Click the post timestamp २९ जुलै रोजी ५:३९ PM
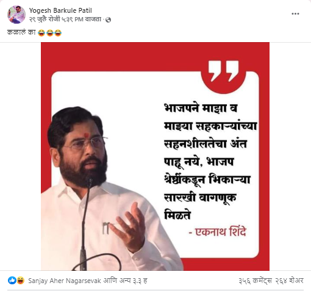Screen dimensions: 311x291 tap(65, 20)
